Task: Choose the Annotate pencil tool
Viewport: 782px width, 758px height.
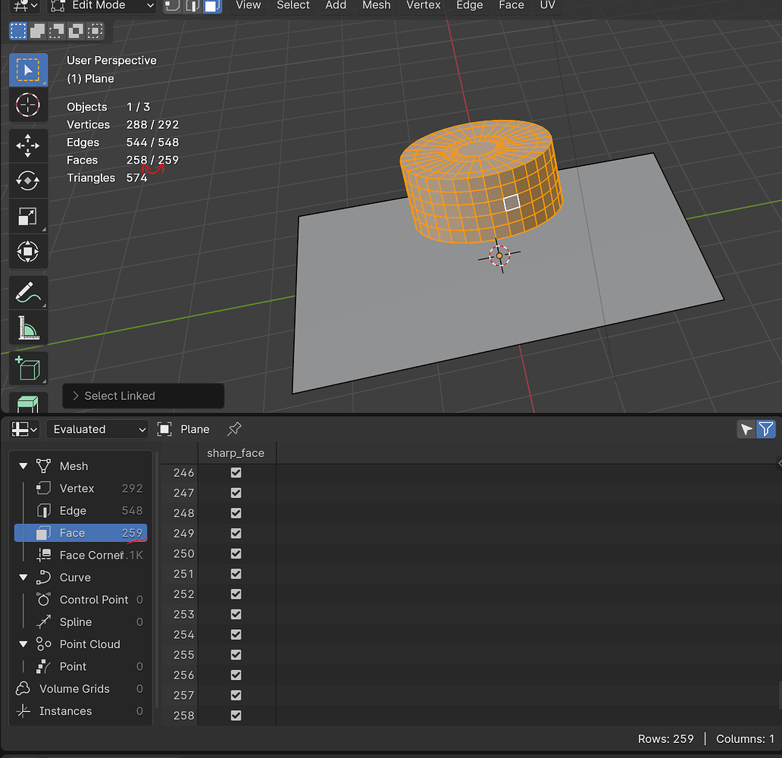Action: (x=28, y=293)
